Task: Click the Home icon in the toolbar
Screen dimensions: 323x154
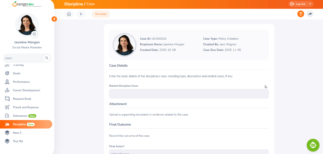Action: pos(69,14)
